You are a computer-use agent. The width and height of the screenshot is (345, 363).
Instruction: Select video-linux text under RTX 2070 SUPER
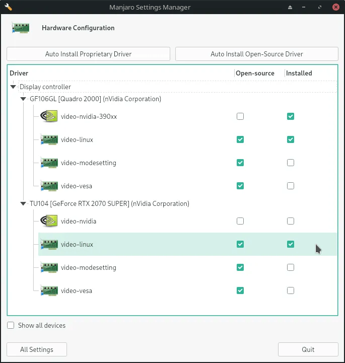click(x=77, y=245)
